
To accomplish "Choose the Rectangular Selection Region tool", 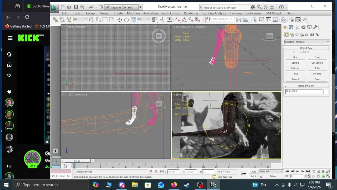I will [105, 20].
